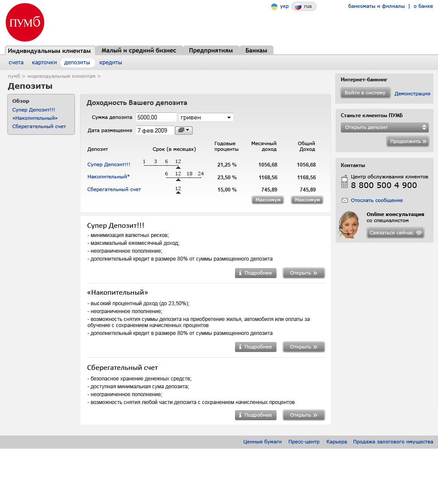Select 1 month term for Супер Депозит

(x=144, y=162)
